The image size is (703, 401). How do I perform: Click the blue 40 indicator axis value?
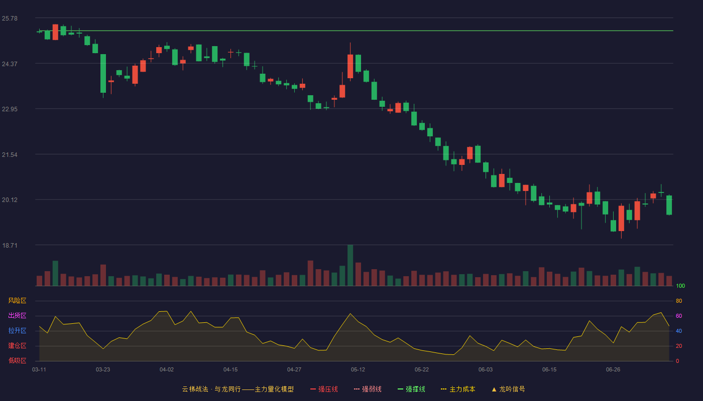pyautogui.click(x=679, y=331)
